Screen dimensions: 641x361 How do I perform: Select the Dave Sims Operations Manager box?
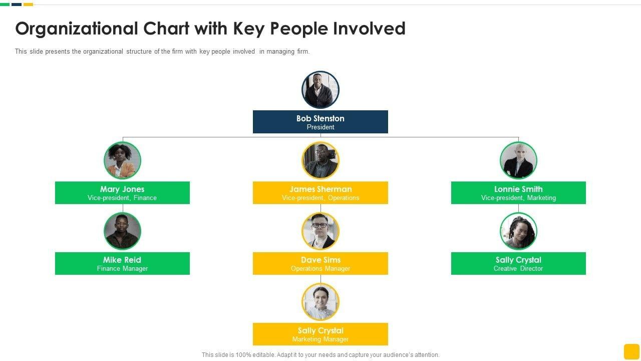tap(320, 263)
